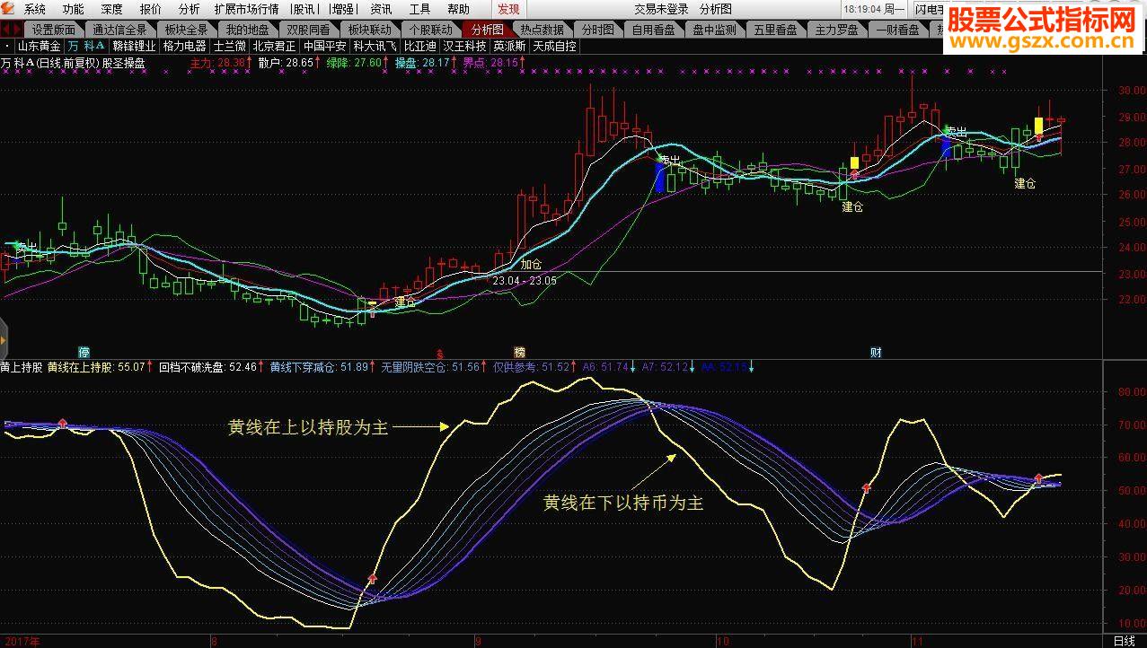
Task: Switch to the 分时图 tab
Action: click(x=598, y=29)
